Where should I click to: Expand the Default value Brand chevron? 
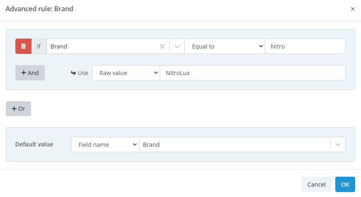point(338,144)
